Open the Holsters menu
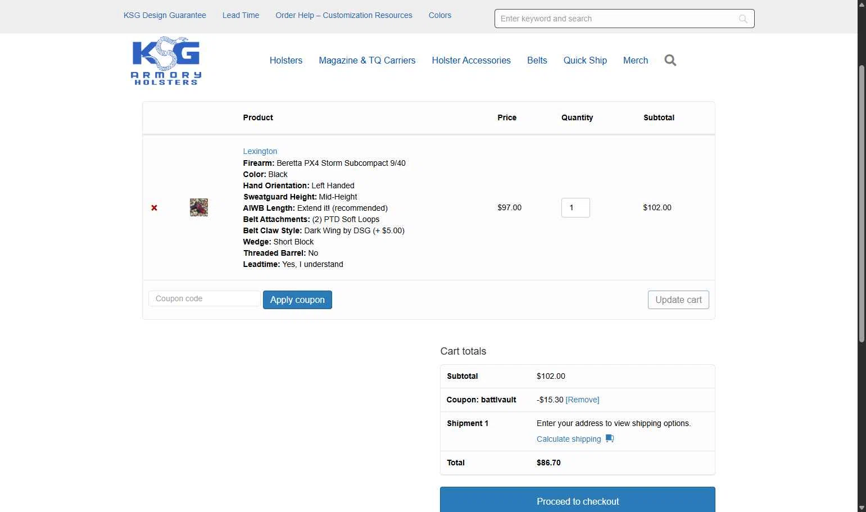 (286, 60)
